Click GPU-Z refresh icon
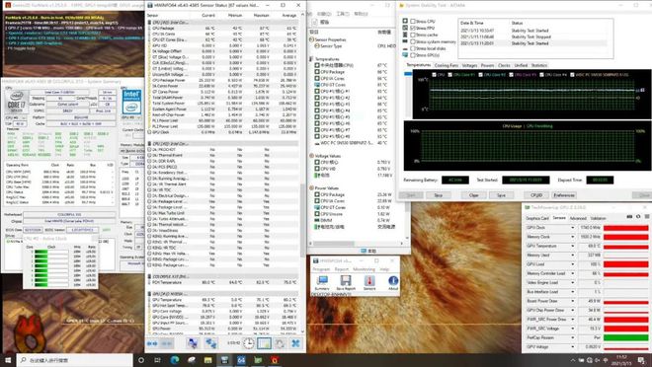The height and width of the screenshot is (367, 652). coord(638,217)
